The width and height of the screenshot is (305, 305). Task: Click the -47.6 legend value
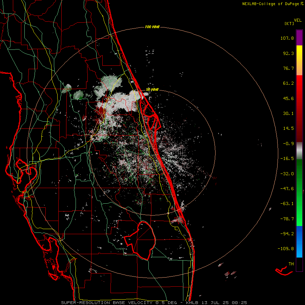(287, 189)
